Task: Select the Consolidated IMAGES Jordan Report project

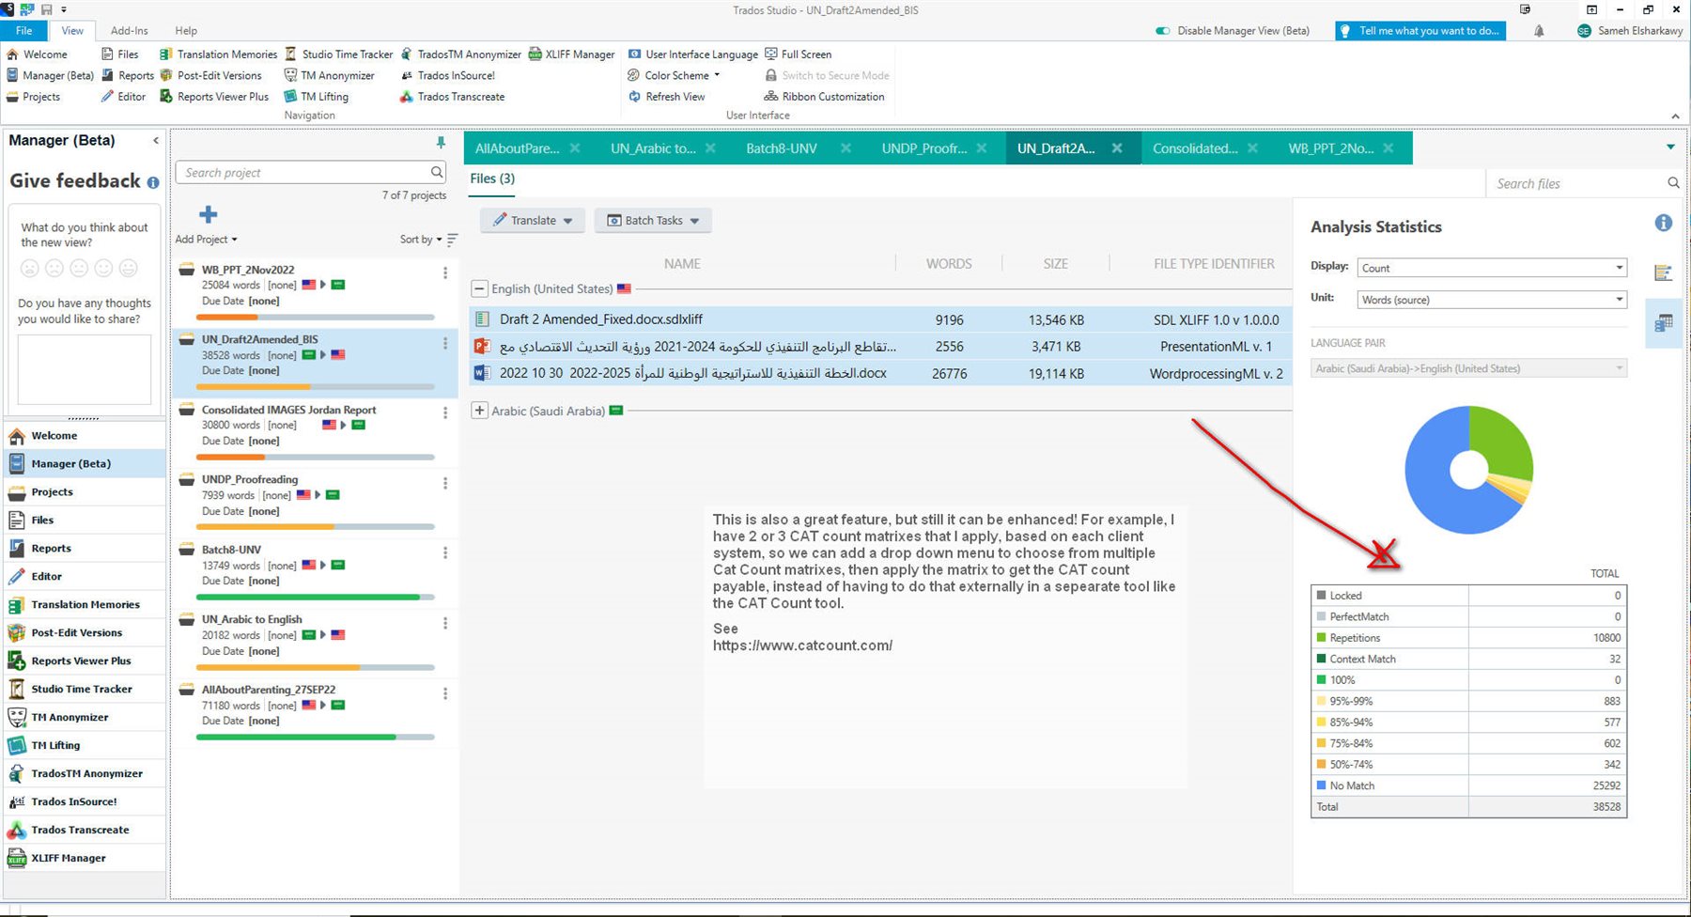Action: [x=315, y=432]
